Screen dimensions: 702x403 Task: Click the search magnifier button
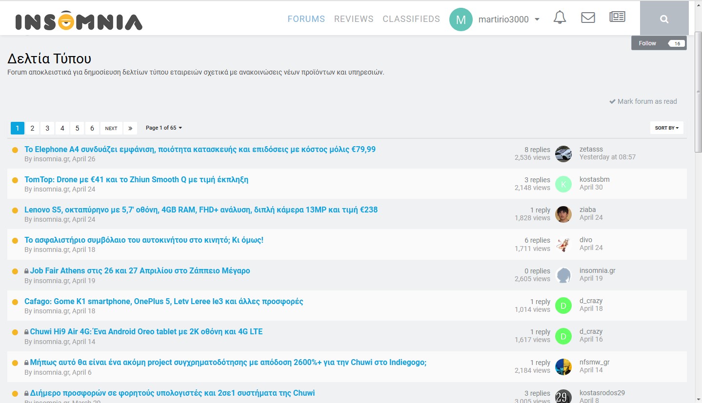pos(664,19)
